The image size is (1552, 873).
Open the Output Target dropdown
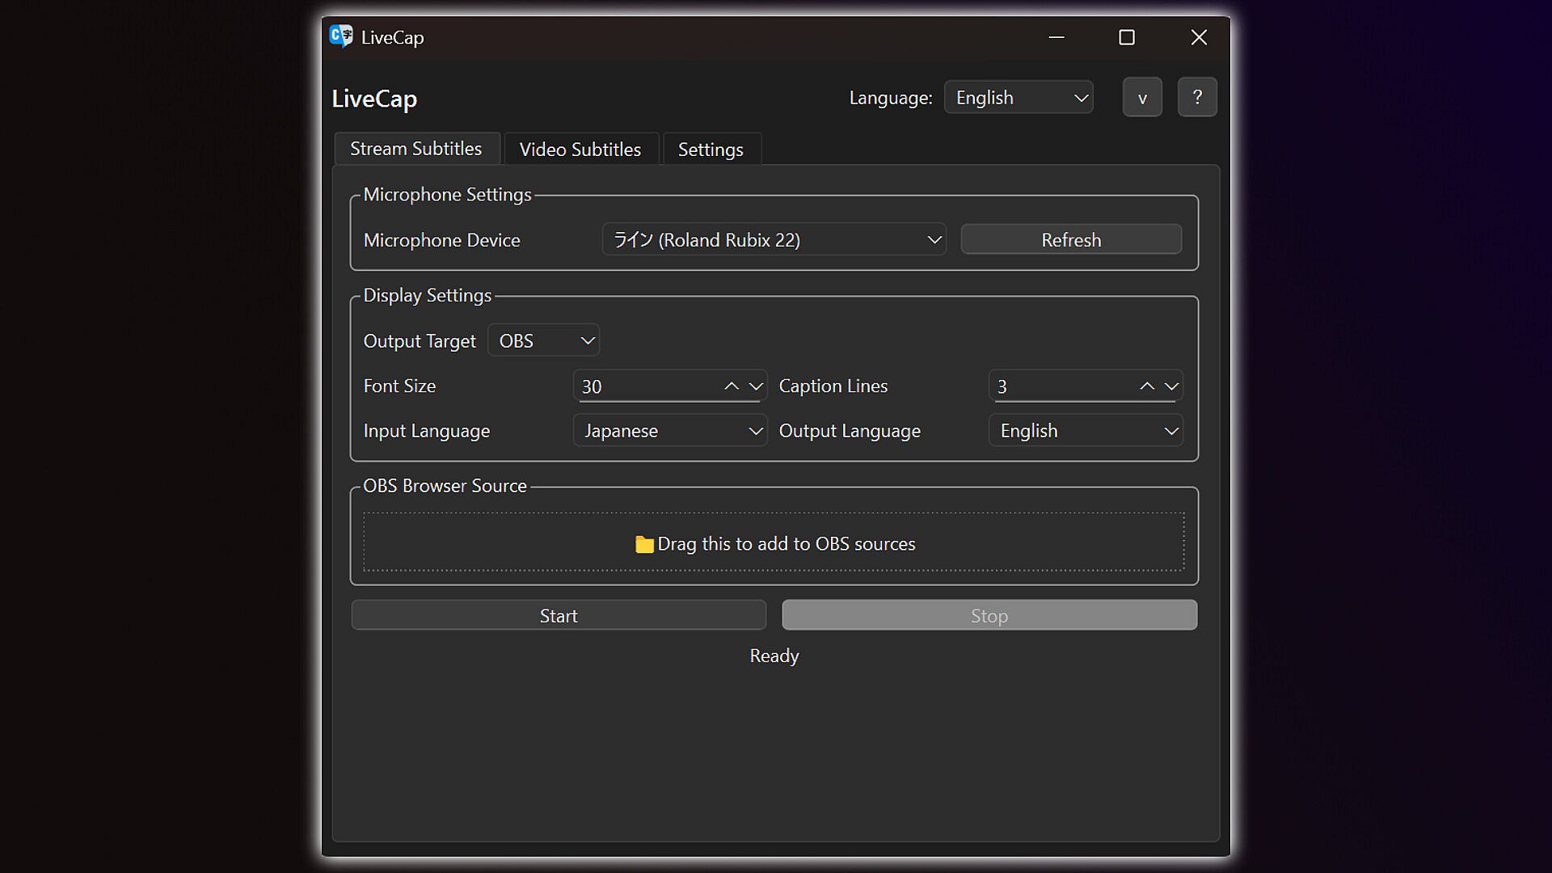tap(543, 341)
